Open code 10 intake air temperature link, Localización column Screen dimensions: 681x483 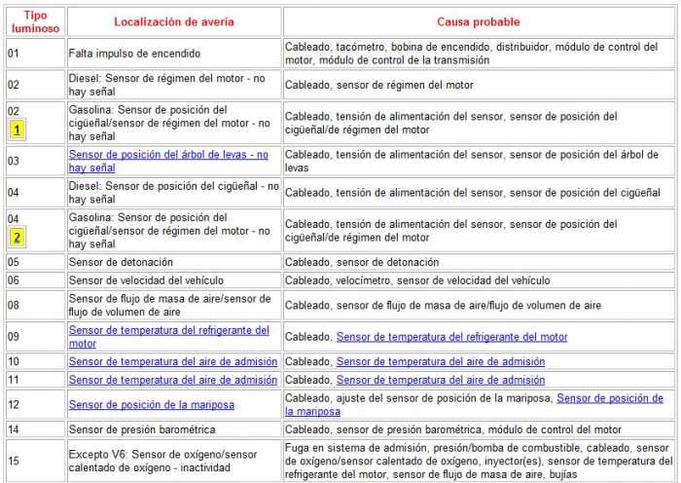coord(172,361)
